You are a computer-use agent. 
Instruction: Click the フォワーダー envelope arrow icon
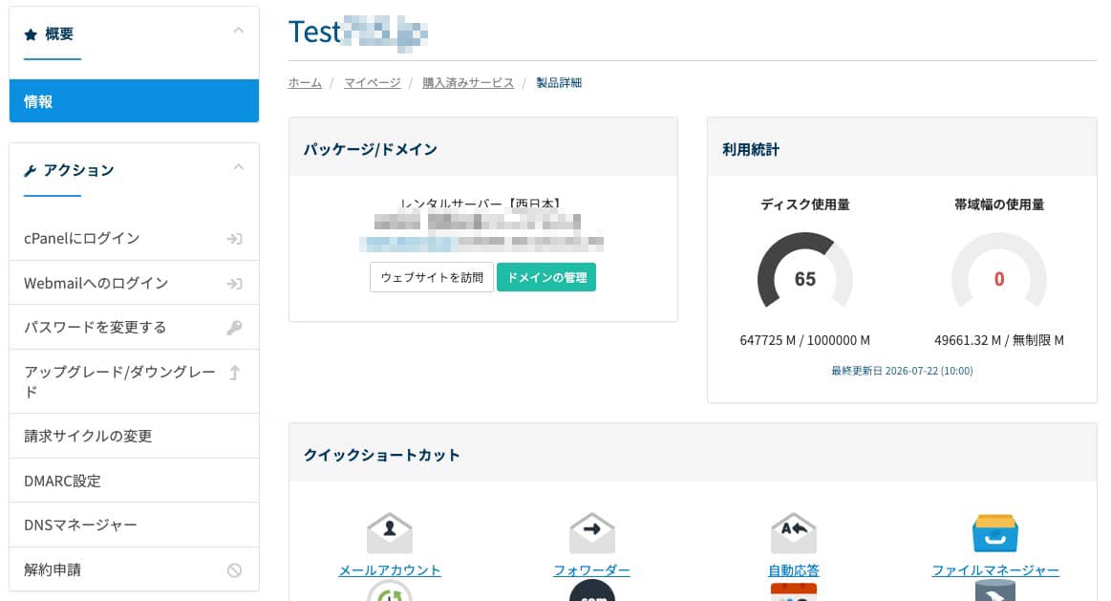(591, 534)
